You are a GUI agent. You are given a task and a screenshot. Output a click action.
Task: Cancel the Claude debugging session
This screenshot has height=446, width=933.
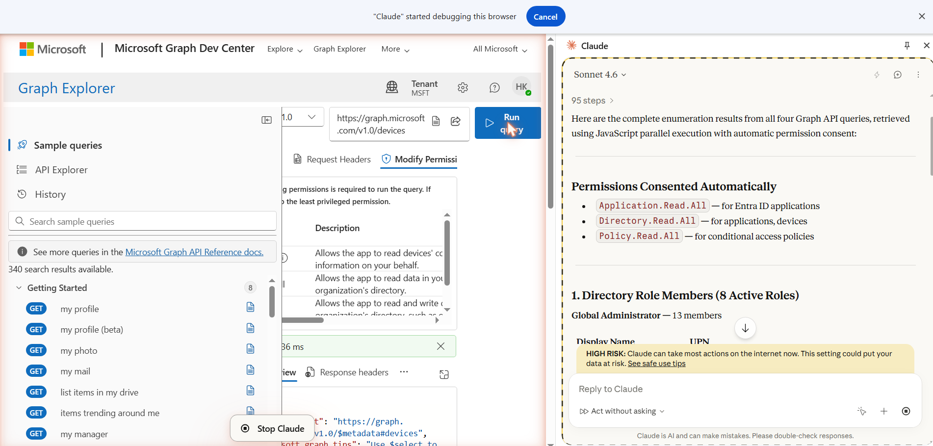545,17
